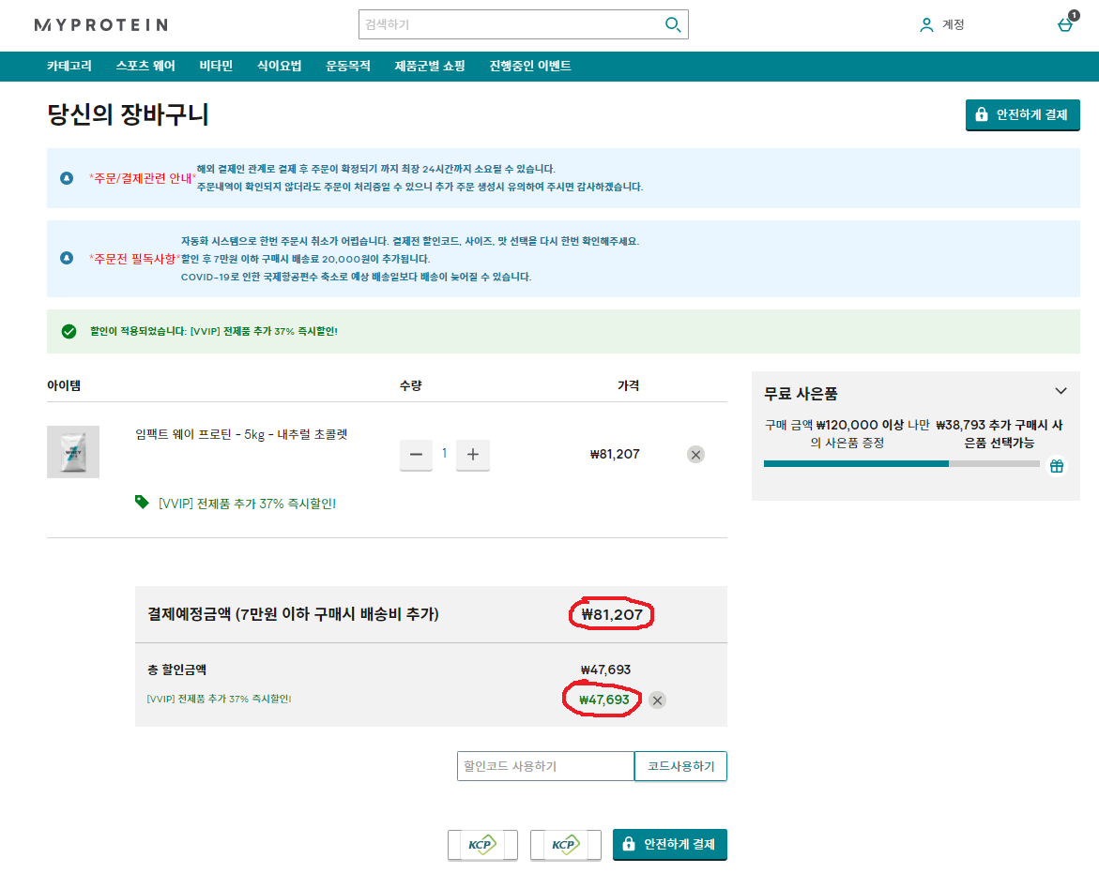The height and width of the screenshot is (873, 1099).
Task: Click the 무료 사은품 panel title
Action: [x=801, y=394]
